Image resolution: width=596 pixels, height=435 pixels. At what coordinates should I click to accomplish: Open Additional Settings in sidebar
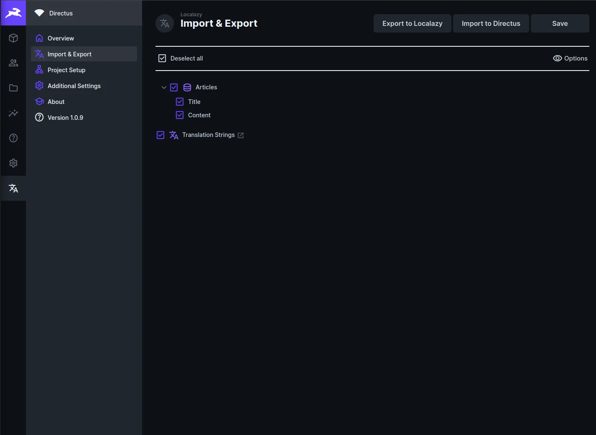click(74, 86)
